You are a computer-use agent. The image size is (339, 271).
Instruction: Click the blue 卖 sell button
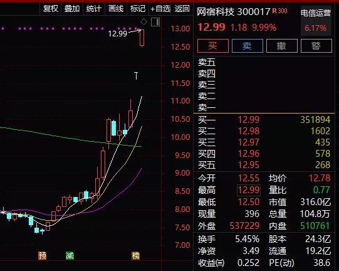coord(248,46)
